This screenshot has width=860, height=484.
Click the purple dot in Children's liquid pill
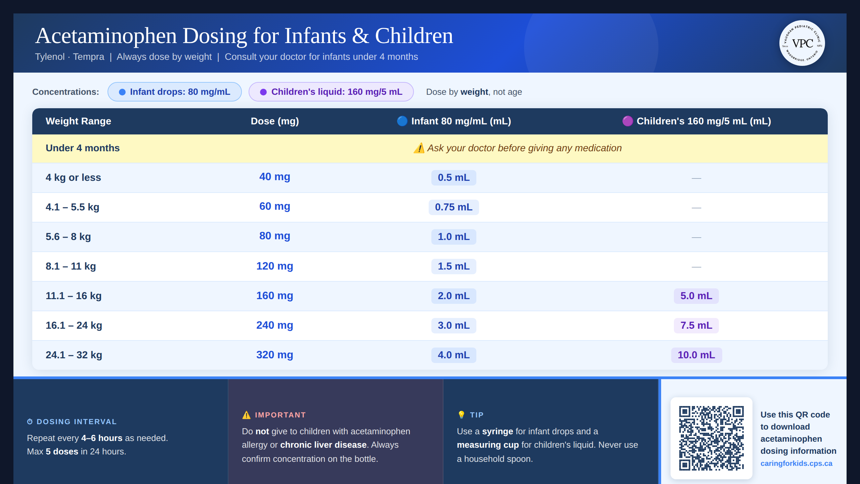click(x=263, y=92)
